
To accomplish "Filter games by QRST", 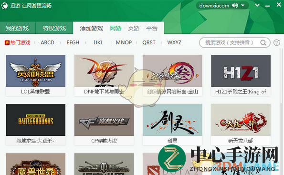I will [x=149, y=42].
